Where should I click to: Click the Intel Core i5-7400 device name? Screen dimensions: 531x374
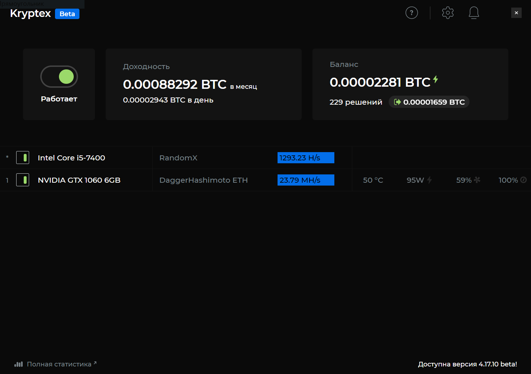tap(72, 158)
